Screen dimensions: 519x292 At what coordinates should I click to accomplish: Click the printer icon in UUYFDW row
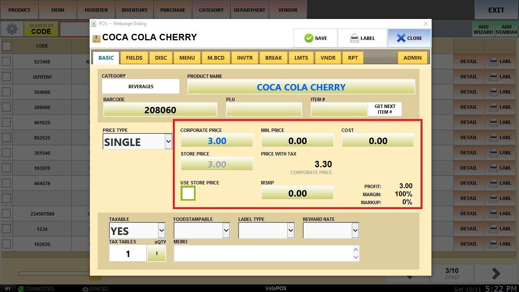(x=493, y=77)
